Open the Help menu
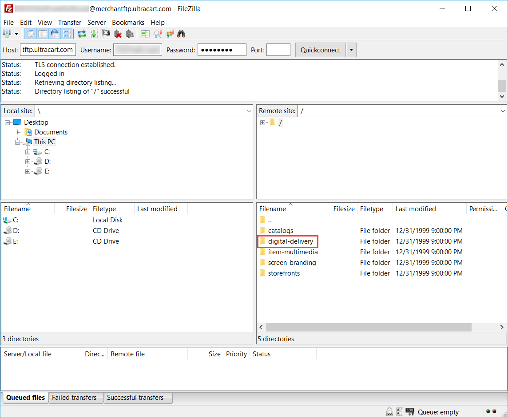The height and width of the screenshot is (418, 508). click(x=158, y=22)
